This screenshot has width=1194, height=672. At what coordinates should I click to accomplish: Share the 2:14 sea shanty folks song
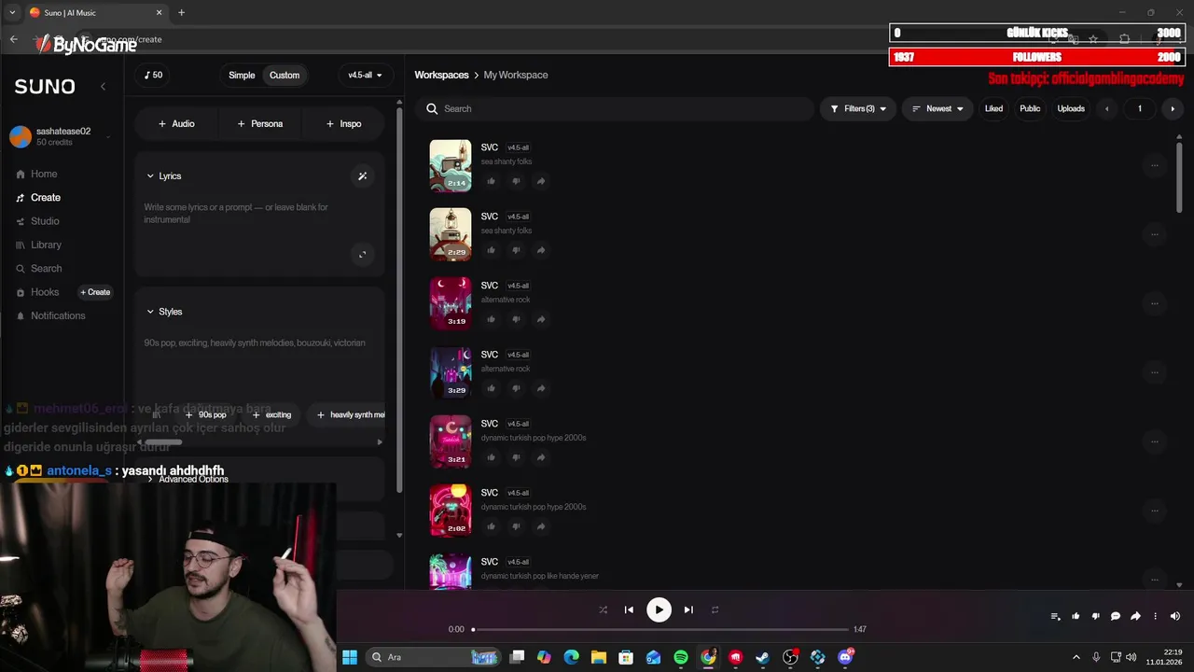click(x=541, y=181)
